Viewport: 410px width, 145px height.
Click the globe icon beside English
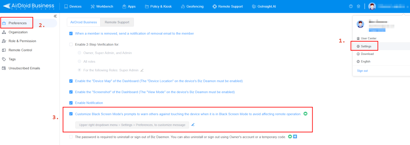click(x=358, y=61)
